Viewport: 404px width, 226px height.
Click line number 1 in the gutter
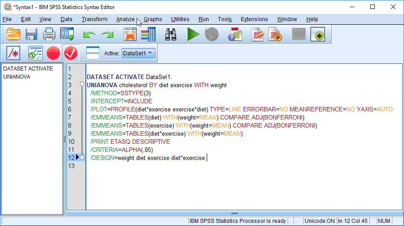tap(70, 69)
